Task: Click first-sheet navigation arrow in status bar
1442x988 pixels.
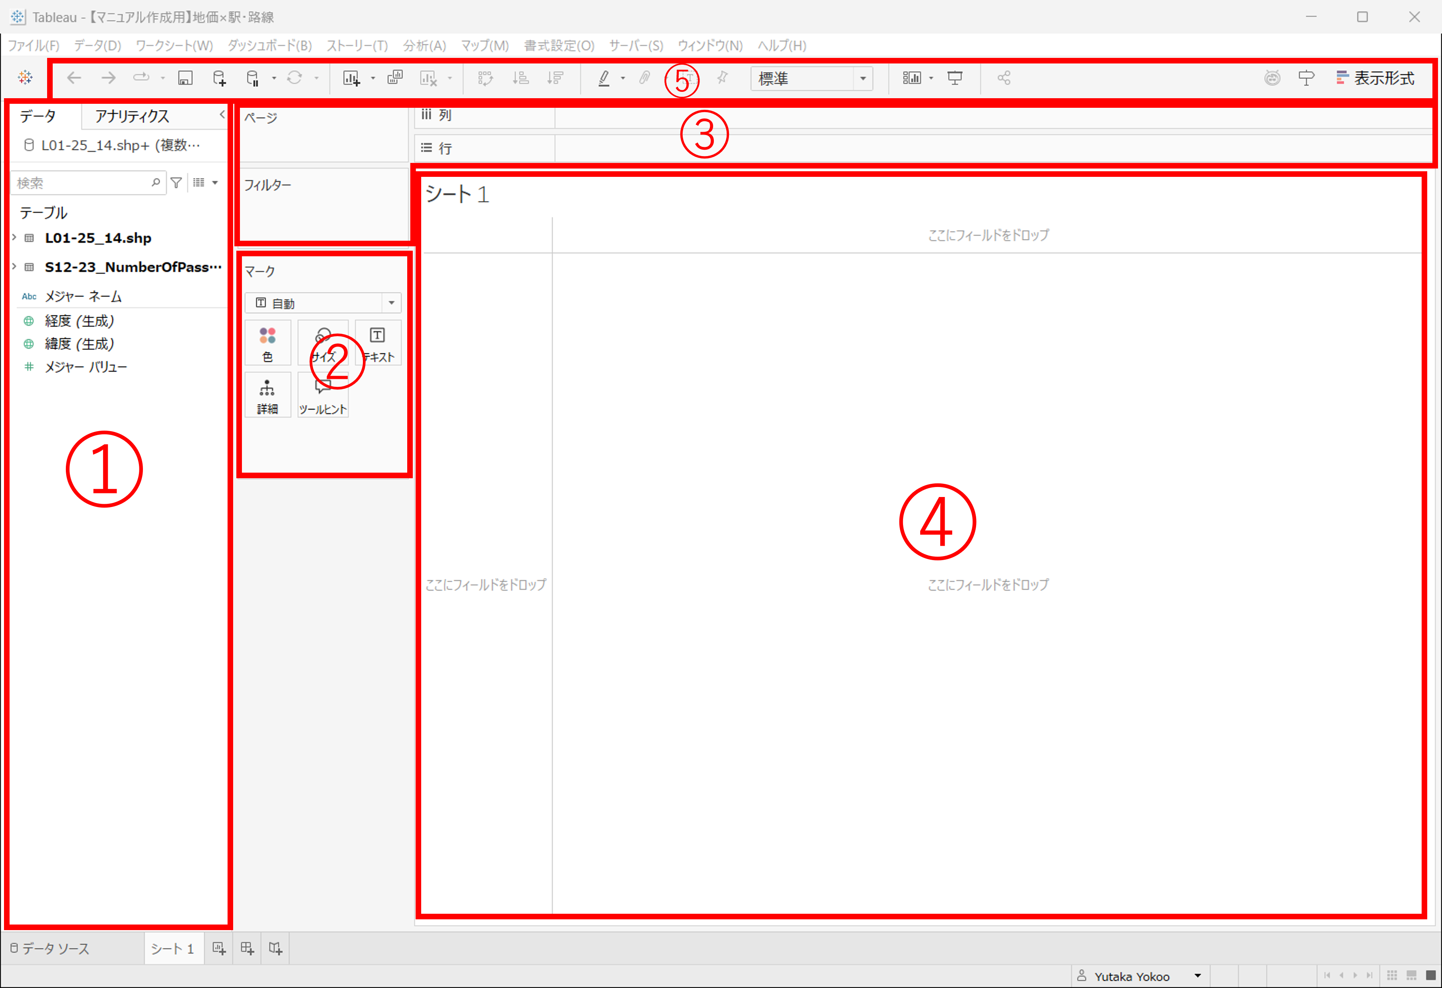Action: 1327,975
